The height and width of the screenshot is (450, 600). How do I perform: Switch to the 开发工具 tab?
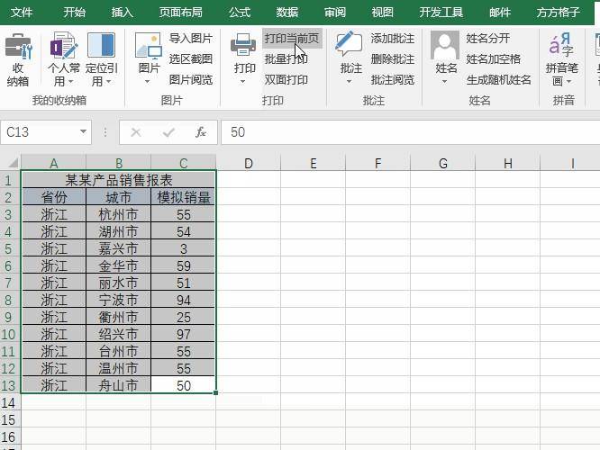coord(441,13)
